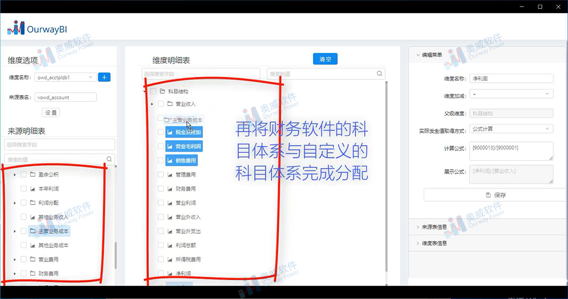Click the folder icon beside 利润分配
The height and width of the screenshot is (299, 568).
(33, 203)
